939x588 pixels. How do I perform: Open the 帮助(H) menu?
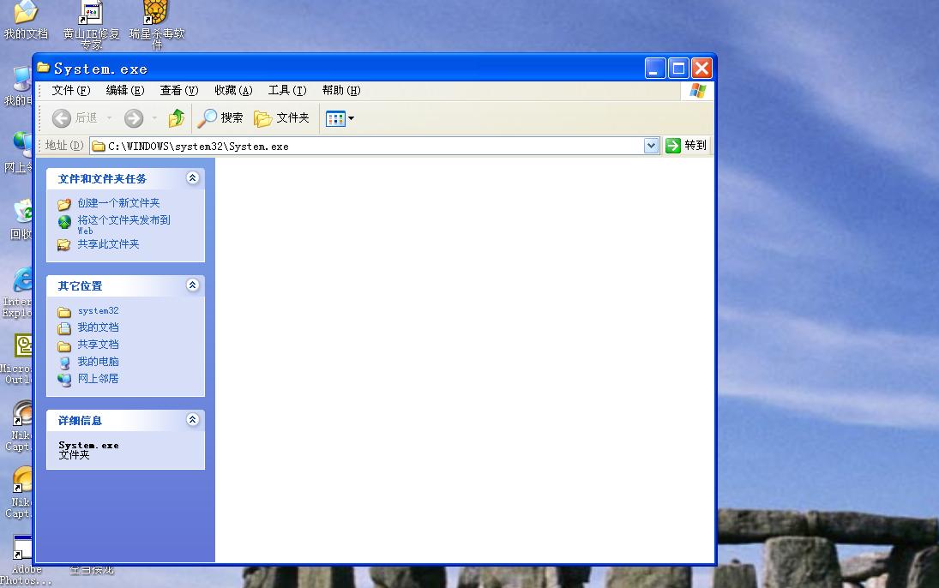click(341, 90)
